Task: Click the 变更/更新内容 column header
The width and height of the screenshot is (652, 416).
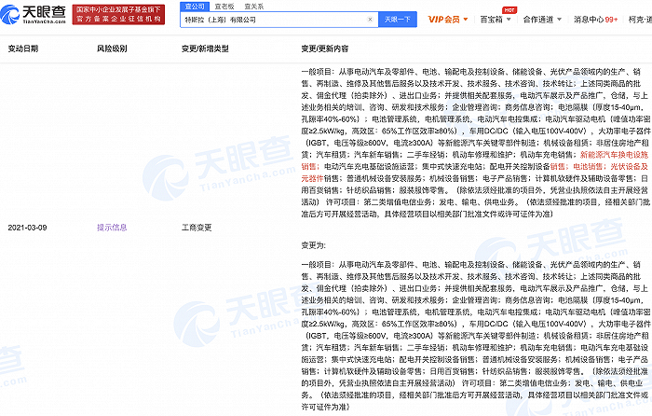Action: coord(325,49)
